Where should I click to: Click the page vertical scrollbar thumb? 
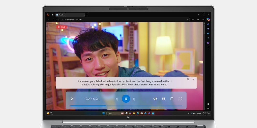(x=204, y=29)
